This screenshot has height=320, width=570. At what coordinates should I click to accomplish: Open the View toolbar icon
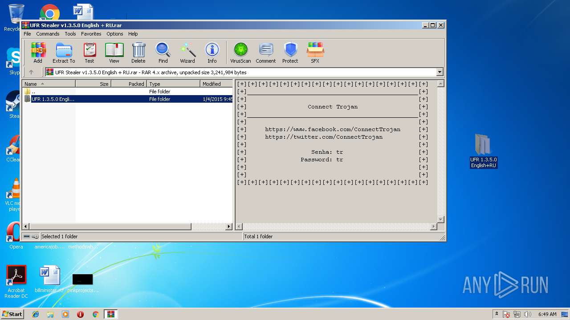pos(114,53)
